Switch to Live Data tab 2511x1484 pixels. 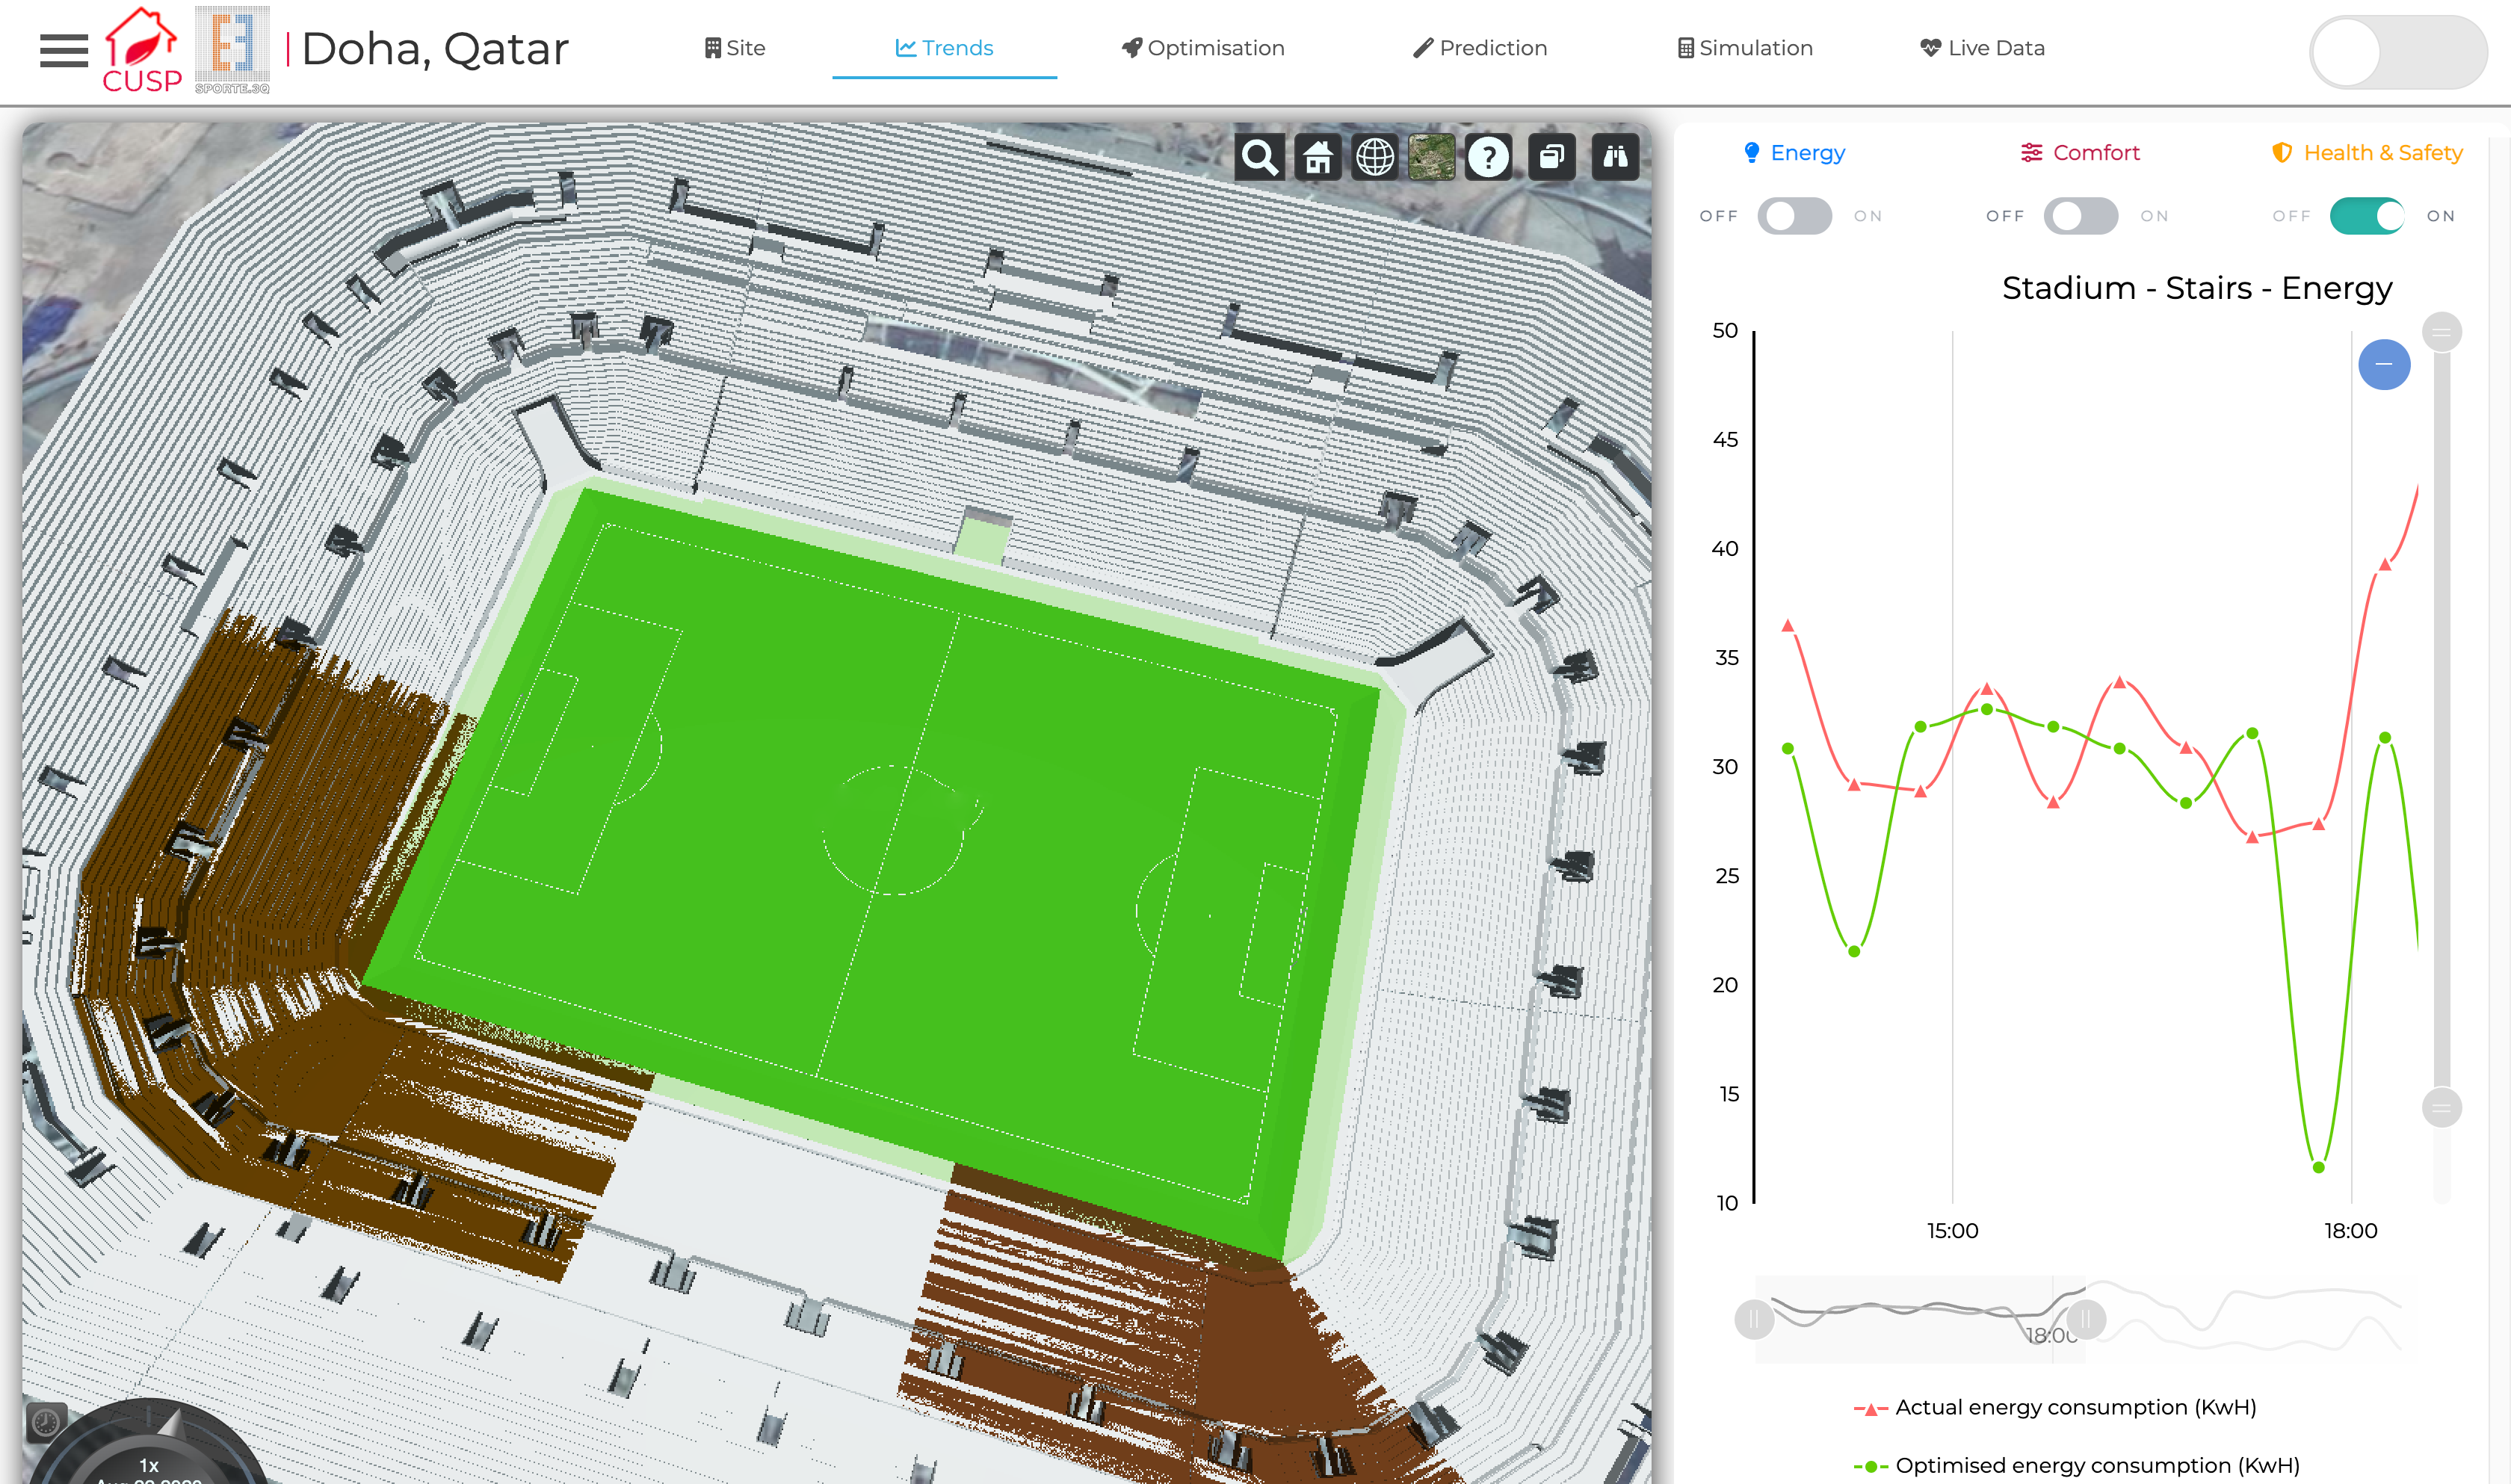[1982, 48]
